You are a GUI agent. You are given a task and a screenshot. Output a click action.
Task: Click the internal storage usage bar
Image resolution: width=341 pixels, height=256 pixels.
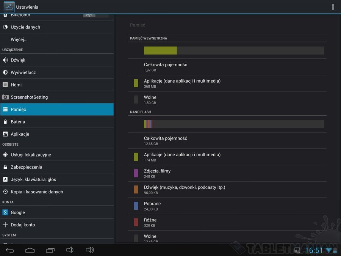point(234,50)
